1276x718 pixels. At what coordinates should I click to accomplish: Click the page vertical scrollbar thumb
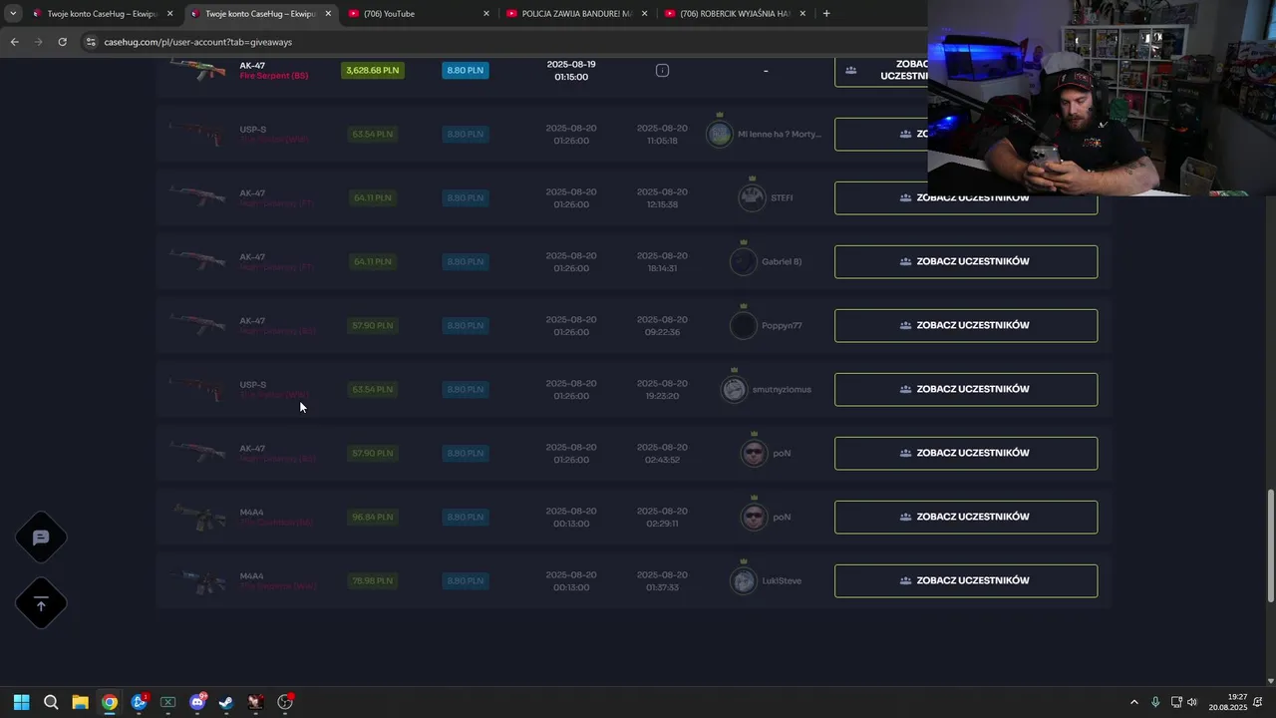tap(1270, 544)
